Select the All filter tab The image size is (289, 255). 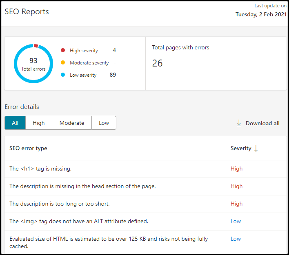tap(15, 123)
